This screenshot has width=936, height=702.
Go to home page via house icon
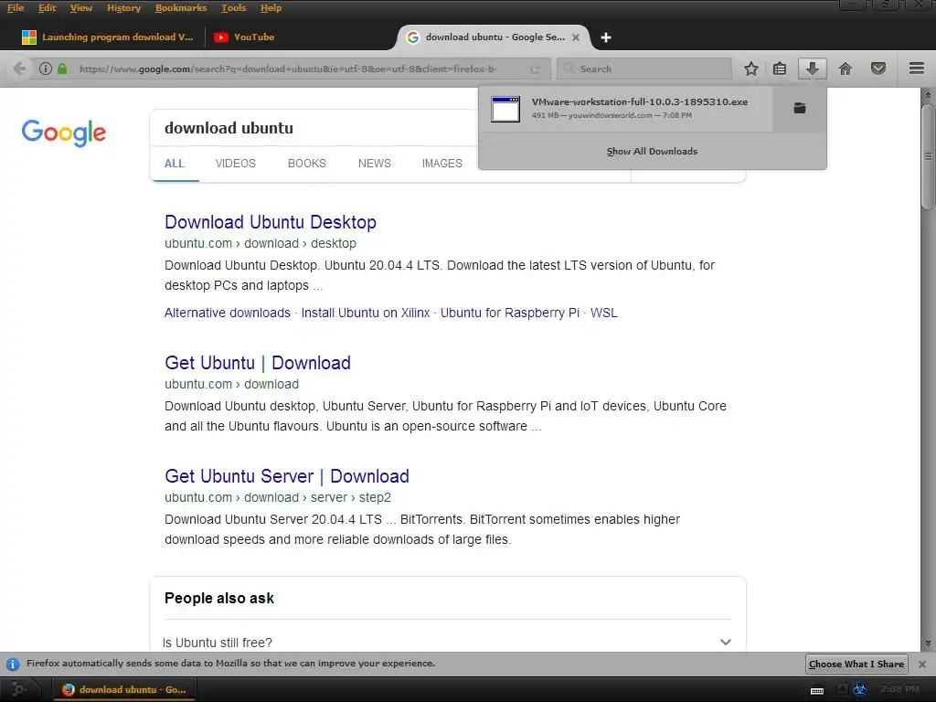point(846,69)
